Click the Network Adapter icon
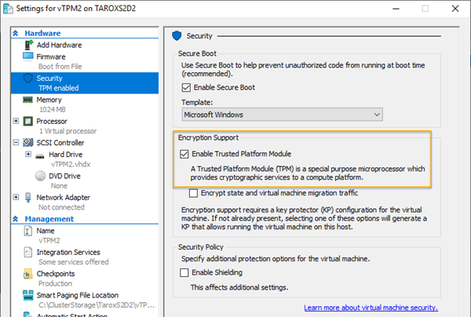Screen dimensions: 471x317 pyautogui.click(x=28, y=197)
